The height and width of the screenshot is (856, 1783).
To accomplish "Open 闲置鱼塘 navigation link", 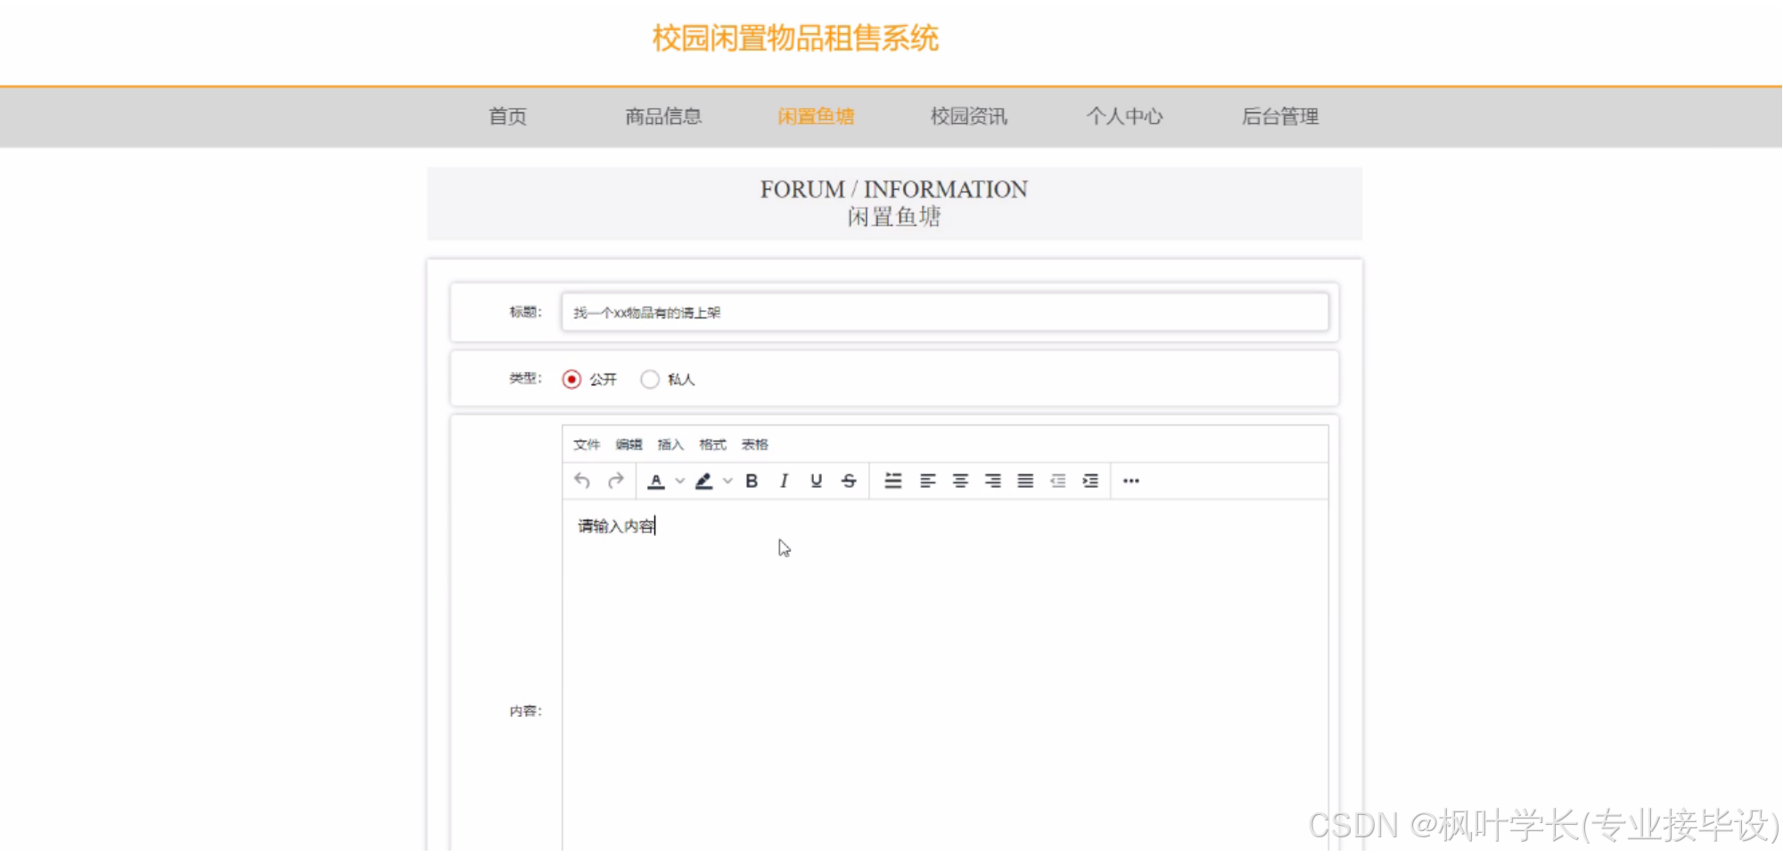I will tap(816, 116).
